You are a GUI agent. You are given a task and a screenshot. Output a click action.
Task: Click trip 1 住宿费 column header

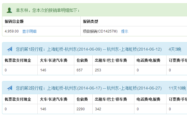(82, 60)
